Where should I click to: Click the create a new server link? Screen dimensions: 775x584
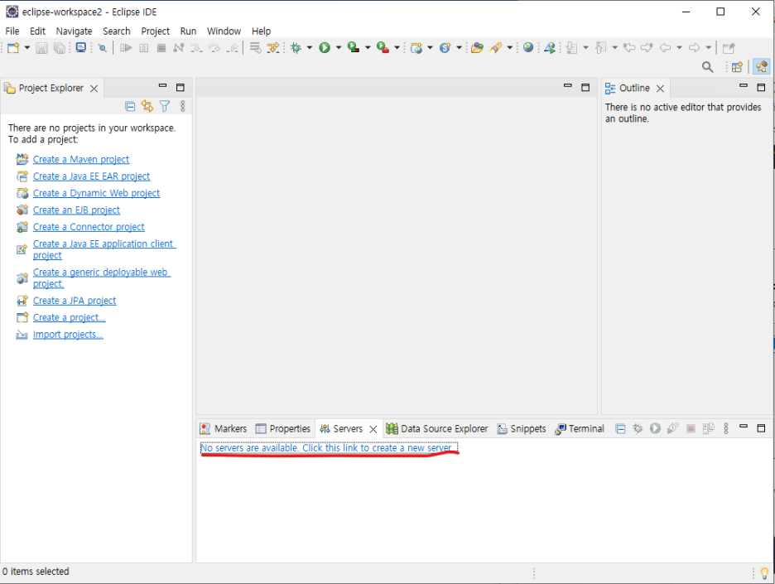(329, 448)
